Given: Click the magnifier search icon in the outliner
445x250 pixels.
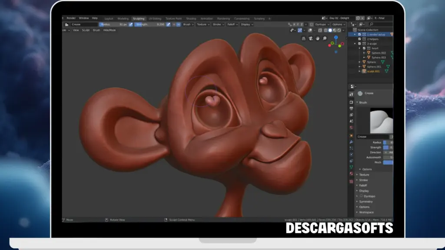Looking at the screenshot, I should [371, 23].
